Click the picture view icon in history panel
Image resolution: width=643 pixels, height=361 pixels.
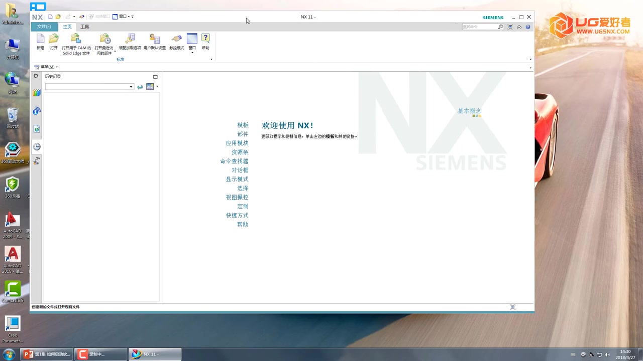[x=150, y=87]
